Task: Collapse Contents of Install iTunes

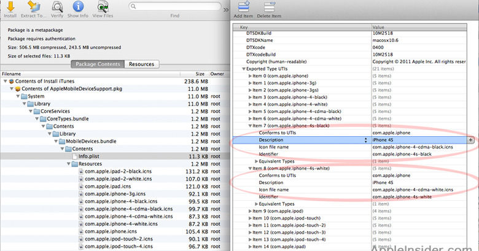Action: [5, 81]
